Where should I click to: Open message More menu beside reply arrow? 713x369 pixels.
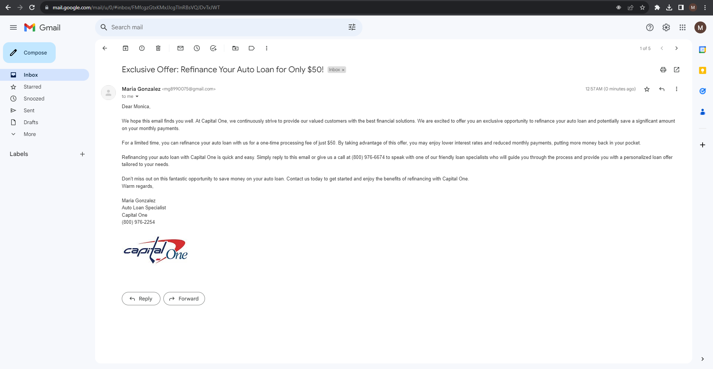(677, 89)
